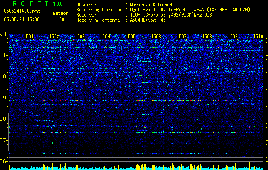Click the 1507 time marker
This screenshot has width=268, height=170.
182,36
